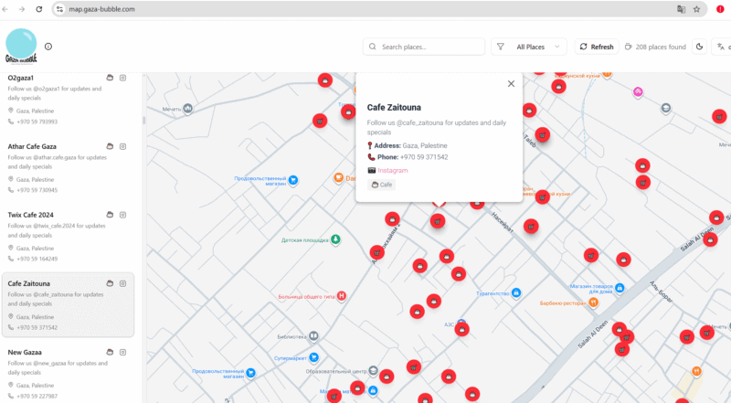Screen dimensions: 731x403
Task: Focus the Search places input field
Action: 429,47
